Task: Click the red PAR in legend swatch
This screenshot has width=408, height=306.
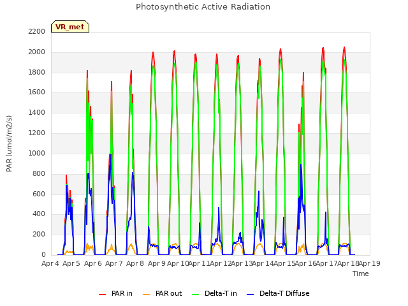Action: tap(102, 295)
